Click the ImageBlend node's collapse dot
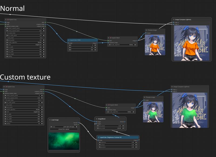Viewport: 216px width, 157px height. point(97,119)
